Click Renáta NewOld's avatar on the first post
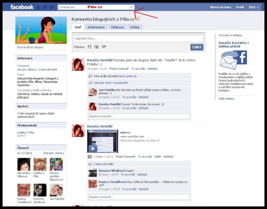Screen dimensions: 267x209 [78, 64]
